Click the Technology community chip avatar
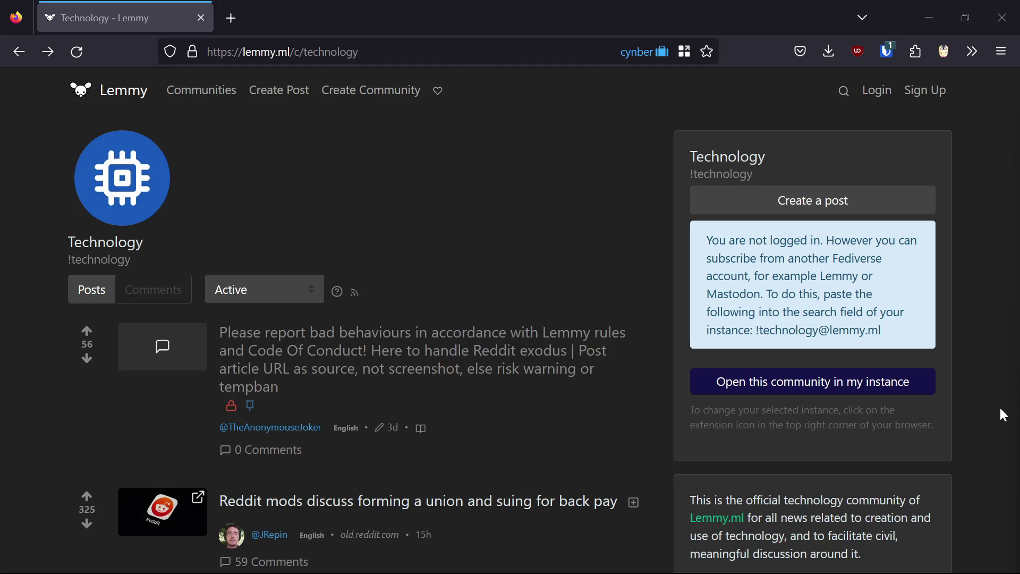 (122, 178)
